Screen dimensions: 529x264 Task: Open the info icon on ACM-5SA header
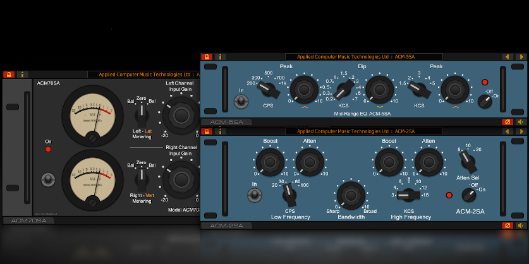221,57
